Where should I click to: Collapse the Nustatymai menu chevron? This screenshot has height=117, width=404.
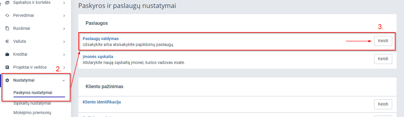pyautogui.click(x=64, y=80)
